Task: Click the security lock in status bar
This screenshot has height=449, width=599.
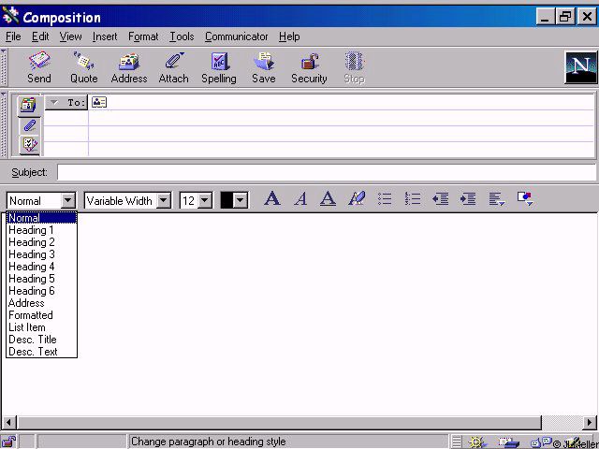Action: tap(8, 442)
